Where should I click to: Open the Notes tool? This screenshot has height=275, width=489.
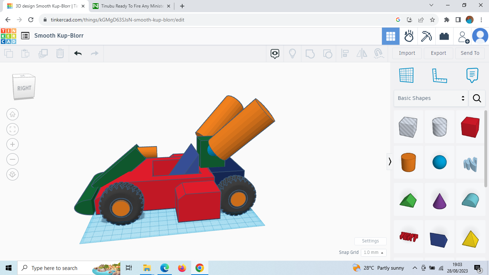472,75
